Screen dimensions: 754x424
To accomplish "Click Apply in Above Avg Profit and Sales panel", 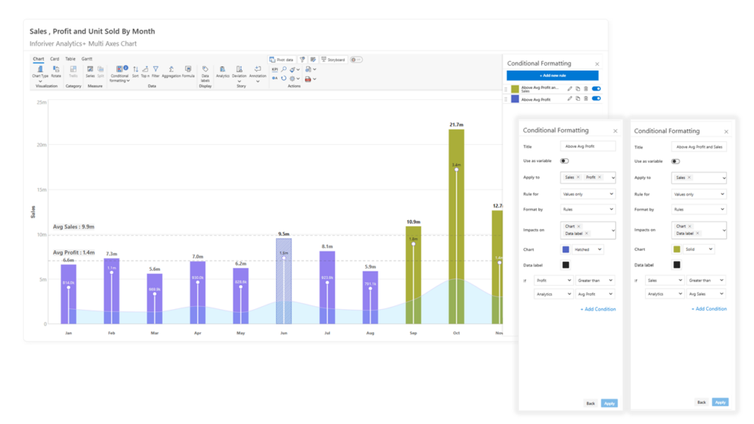I will pyautogui.click(x=720, y=403).
